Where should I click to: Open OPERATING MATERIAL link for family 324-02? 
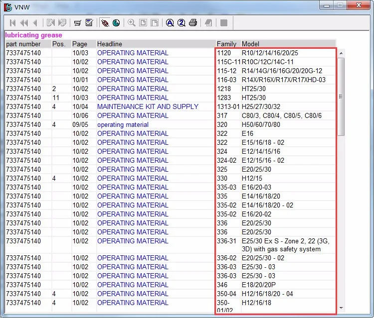tap(133, 160)
